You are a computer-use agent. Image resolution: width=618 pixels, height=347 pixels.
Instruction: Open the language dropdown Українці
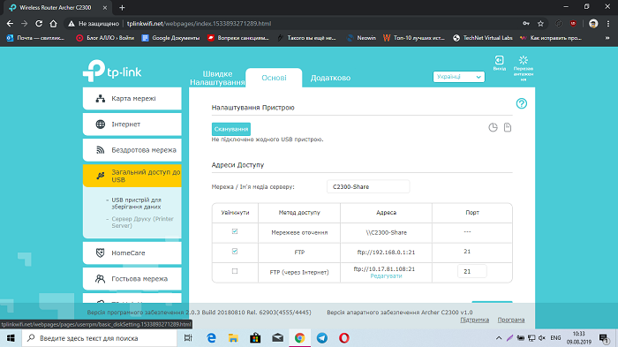coord(459,77)
